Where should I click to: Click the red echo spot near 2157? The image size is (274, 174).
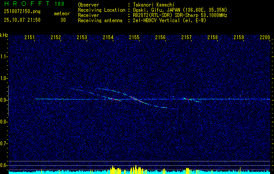click(x=187, y=99)
